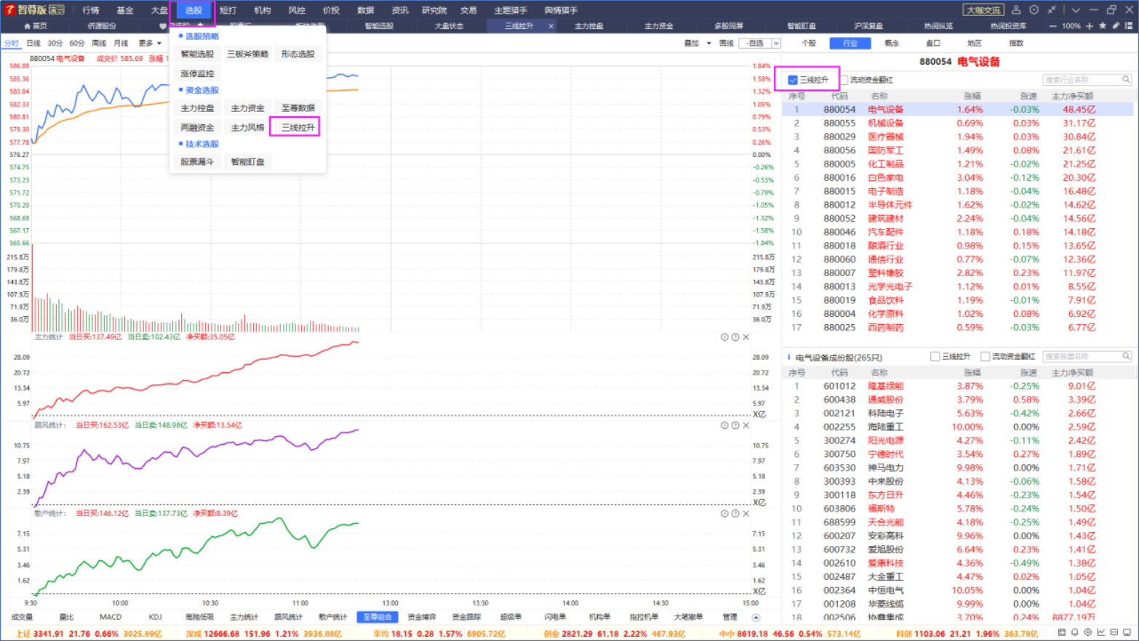Choose 智能选股 in the dropdown menu
The image size is (1139, 641).
tap(197, 54)
